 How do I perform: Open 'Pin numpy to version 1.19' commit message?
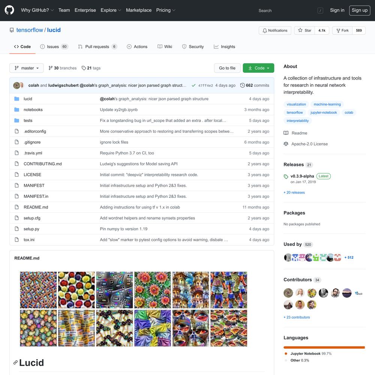(124, 229)
